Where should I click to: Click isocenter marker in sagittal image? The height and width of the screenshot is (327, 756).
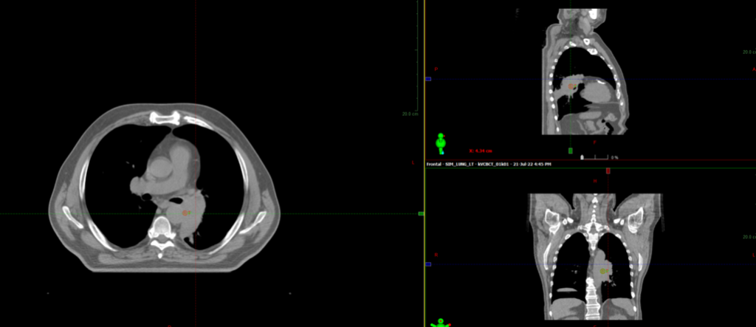coord(571,86)
